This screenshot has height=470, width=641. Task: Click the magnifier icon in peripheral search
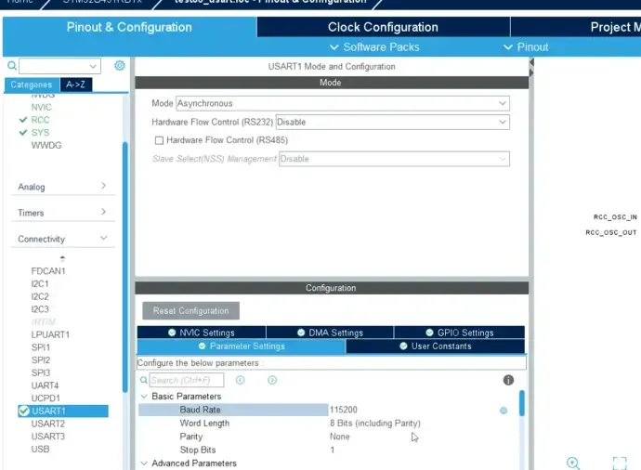click(x=12, y=66)
